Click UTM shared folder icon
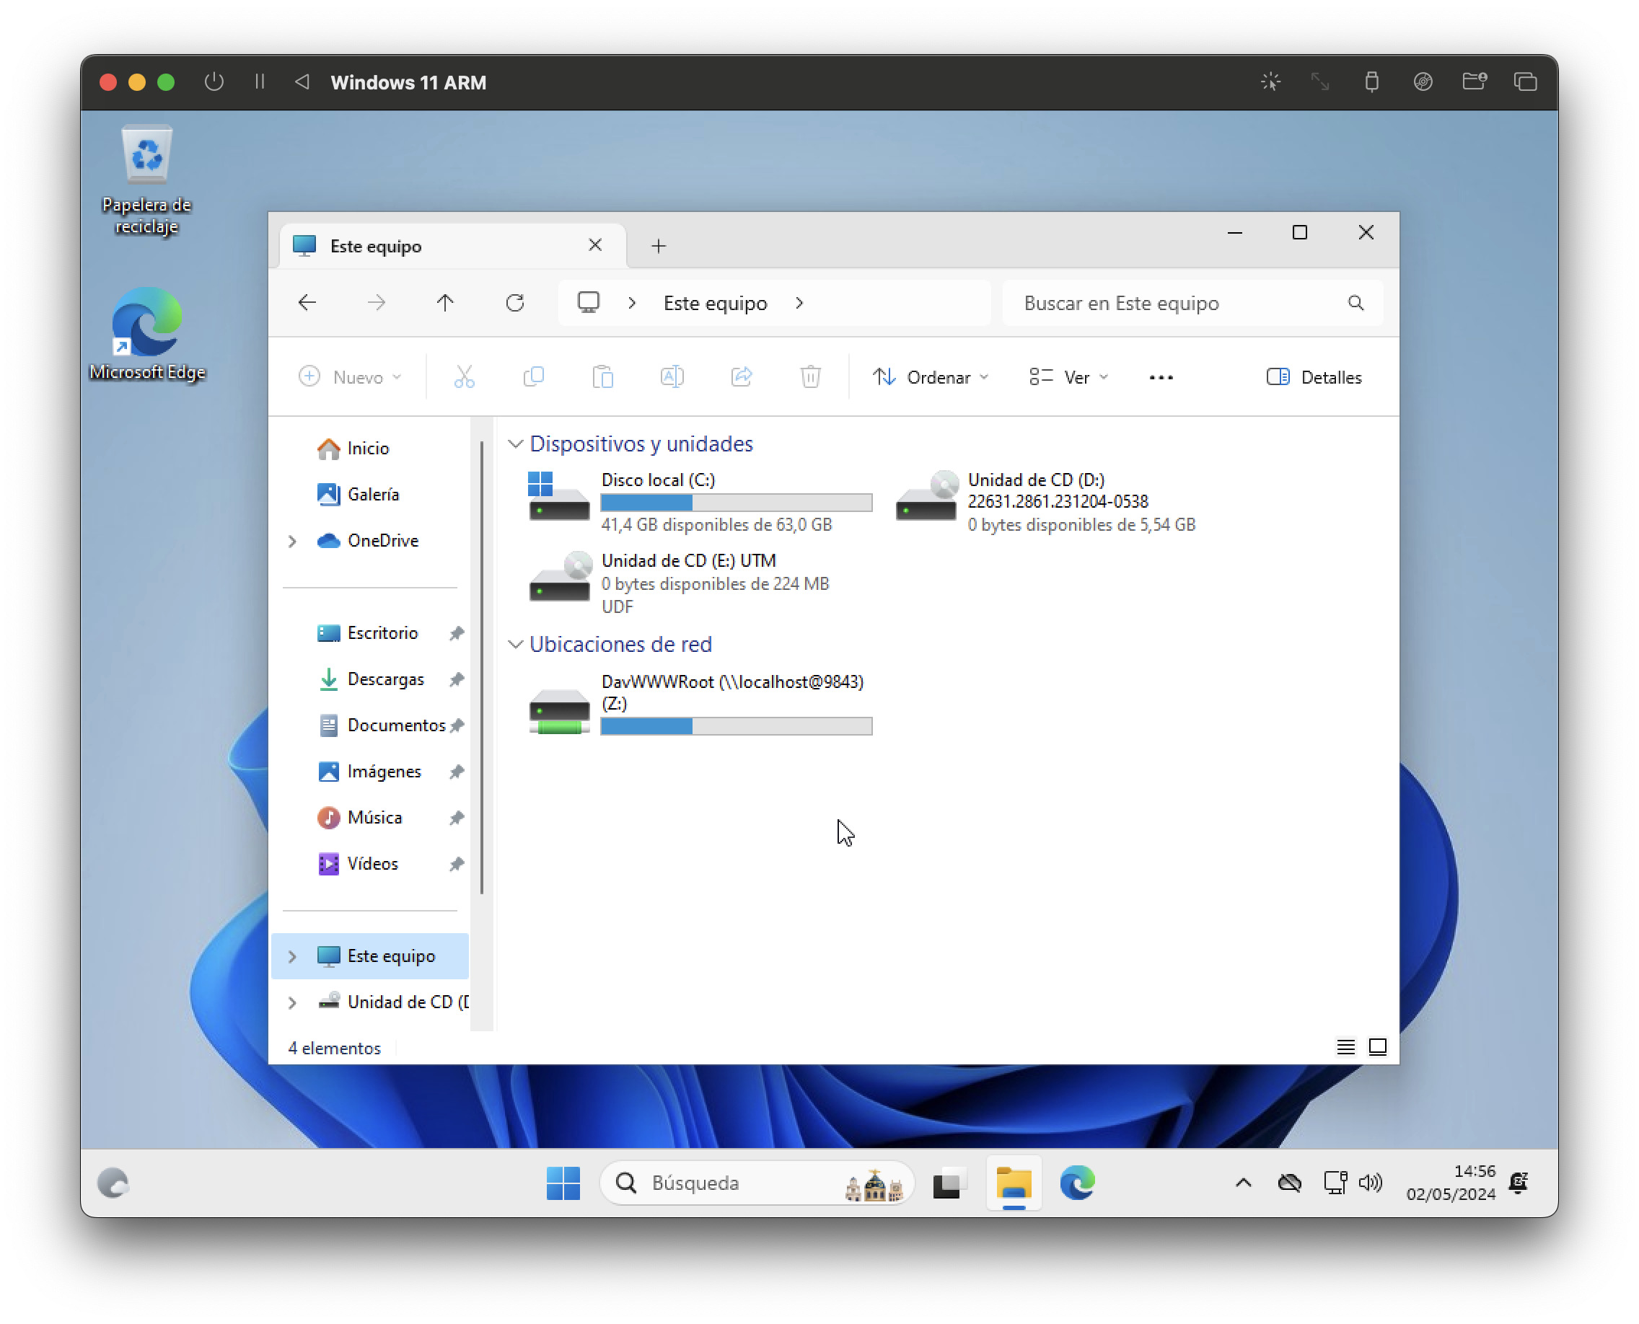Viewport: 1639px width, 1324px height. tap(1473, 81)
